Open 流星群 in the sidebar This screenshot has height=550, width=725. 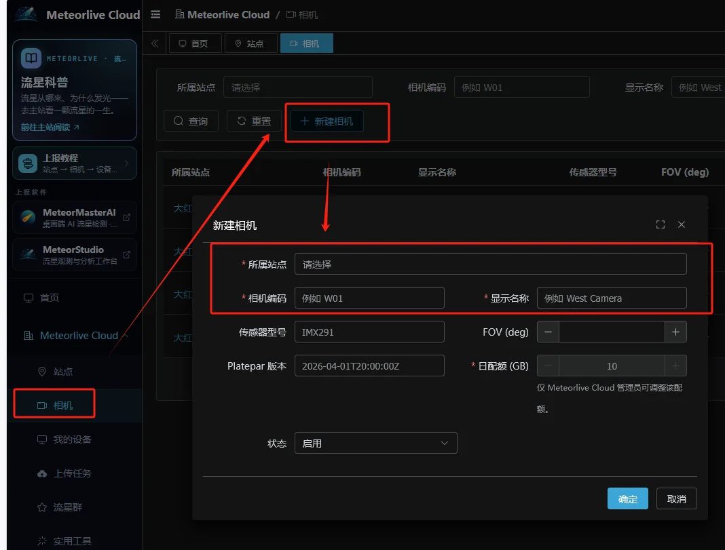click(x=75, y=507)
